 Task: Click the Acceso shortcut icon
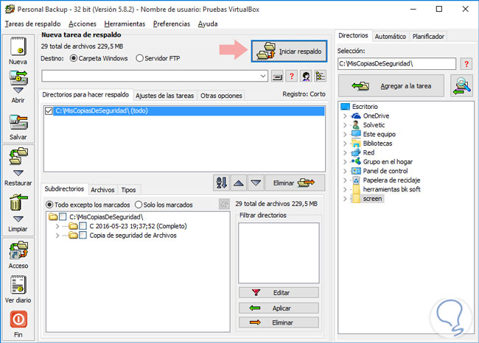click(x=18, y=250)
